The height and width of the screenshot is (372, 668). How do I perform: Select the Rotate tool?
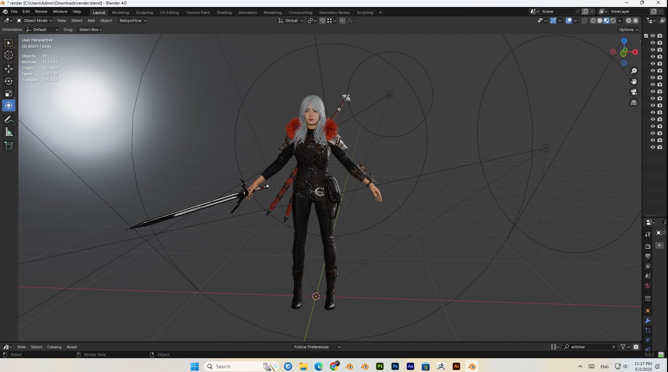click(9, 81)
